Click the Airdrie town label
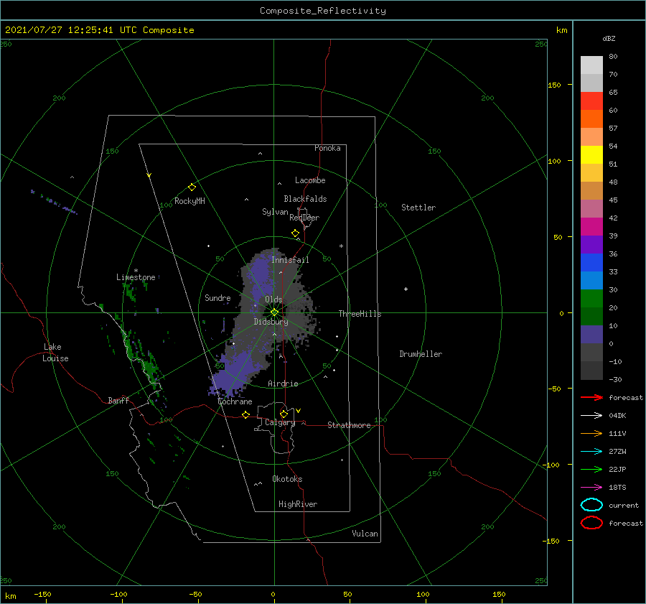This screenshot has height=604, width=646. 283,384
